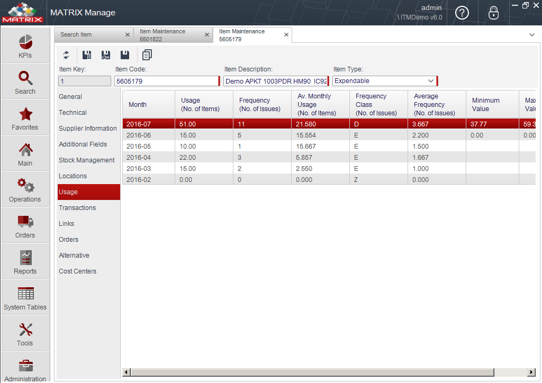Open the Stock Management section
The width and height of the screenshot is (542, 383).
(86, 160)
